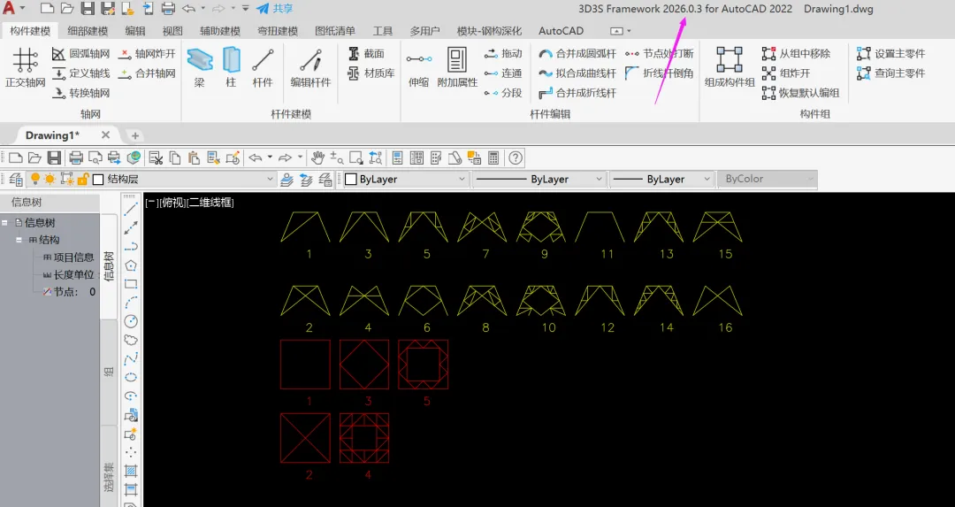Image resolution: width=955 pixels, height=507 pixels.
Task: Select the 正交轴网 orthogonal grid tool
Action: coord(25,67)
